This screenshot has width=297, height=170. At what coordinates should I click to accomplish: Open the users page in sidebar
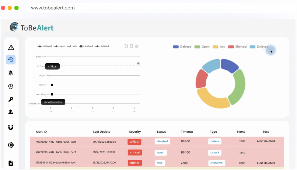(11, 112)
